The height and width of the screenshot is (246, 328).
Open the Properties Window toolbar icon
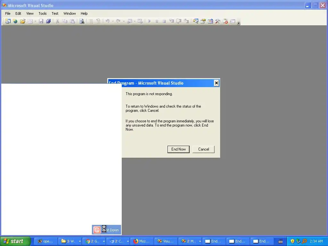pyautogui.click(x=203, y=21)
